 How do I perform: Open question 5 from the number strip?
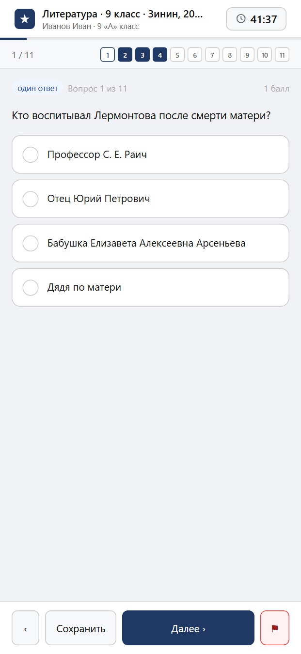(177, 55)
